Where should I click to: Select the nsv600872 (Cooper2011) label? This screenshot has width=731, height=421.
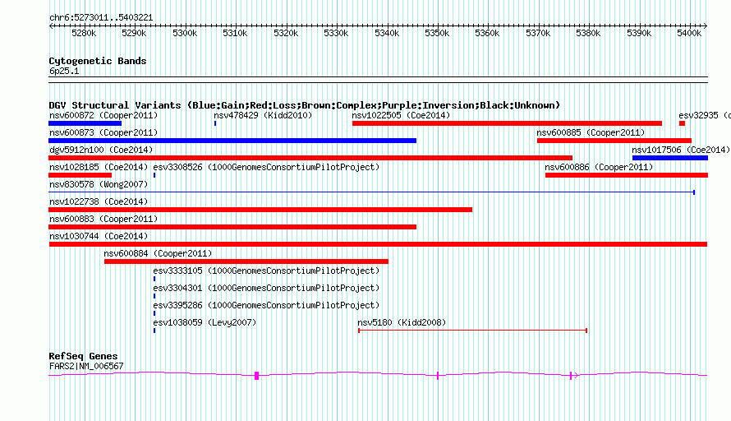pos(103,115)
